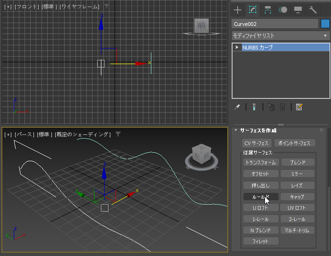
Task: Click the Make Unique icon
Action: point(271,107)
